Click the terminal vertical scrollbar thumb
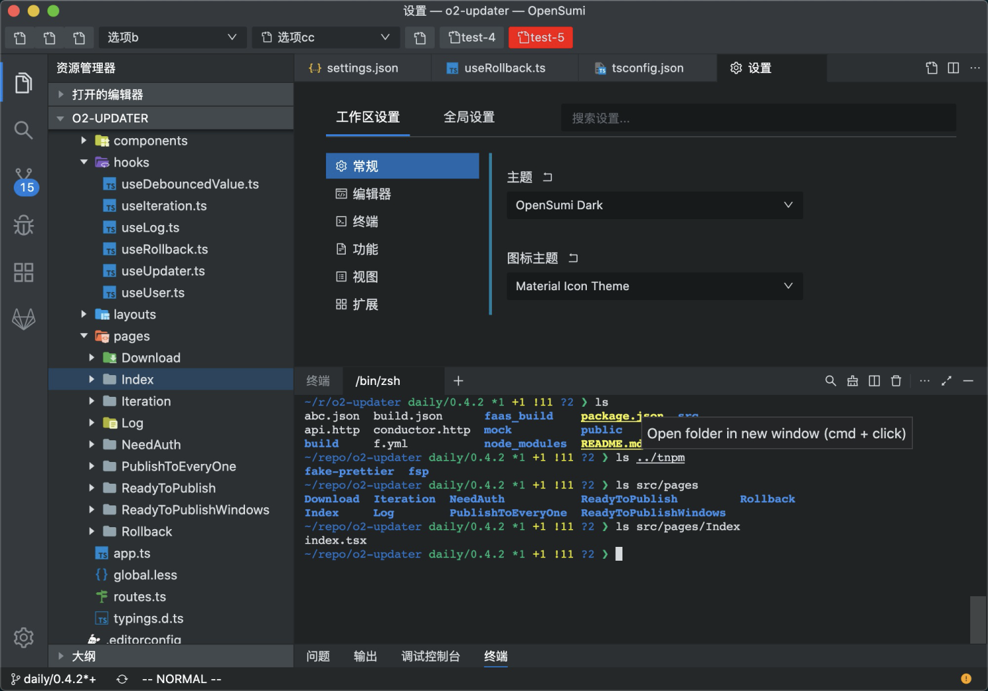The height and width of the screenshot is (691, 988). pyautogui.click(x=978, y=620)
